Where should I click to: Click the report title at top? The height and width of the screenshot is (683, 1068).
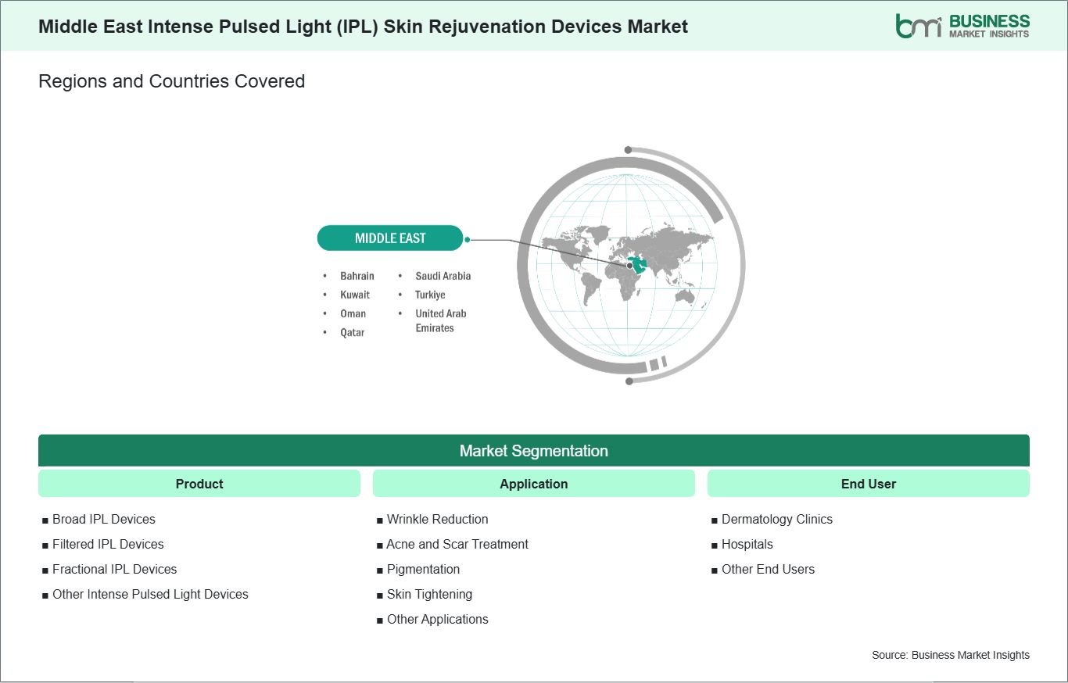[x=364, y=27]
